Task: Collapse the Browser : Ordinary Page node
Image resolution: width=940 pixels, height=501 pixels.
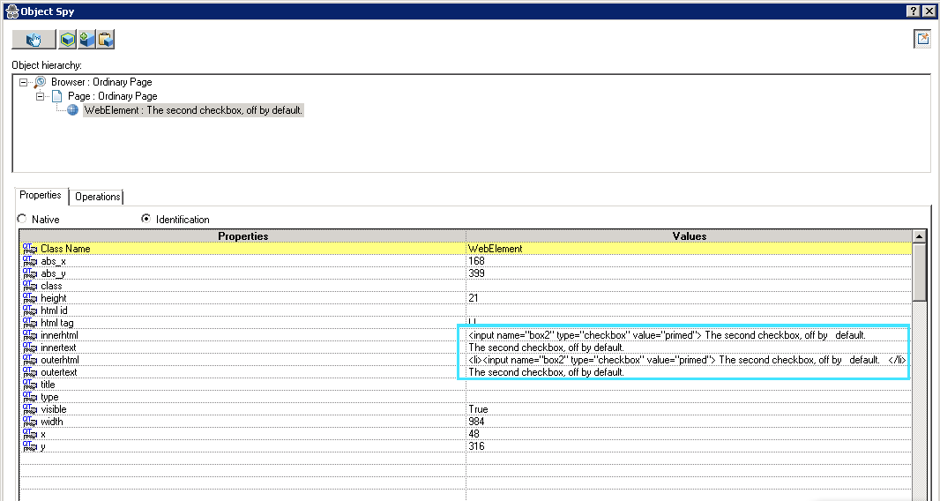Action: point(24,82)
